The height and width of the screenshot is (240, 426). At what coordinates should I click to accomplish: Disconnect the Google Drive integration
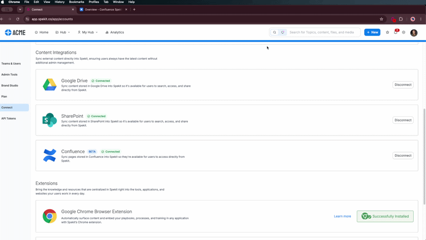point(403,85)
